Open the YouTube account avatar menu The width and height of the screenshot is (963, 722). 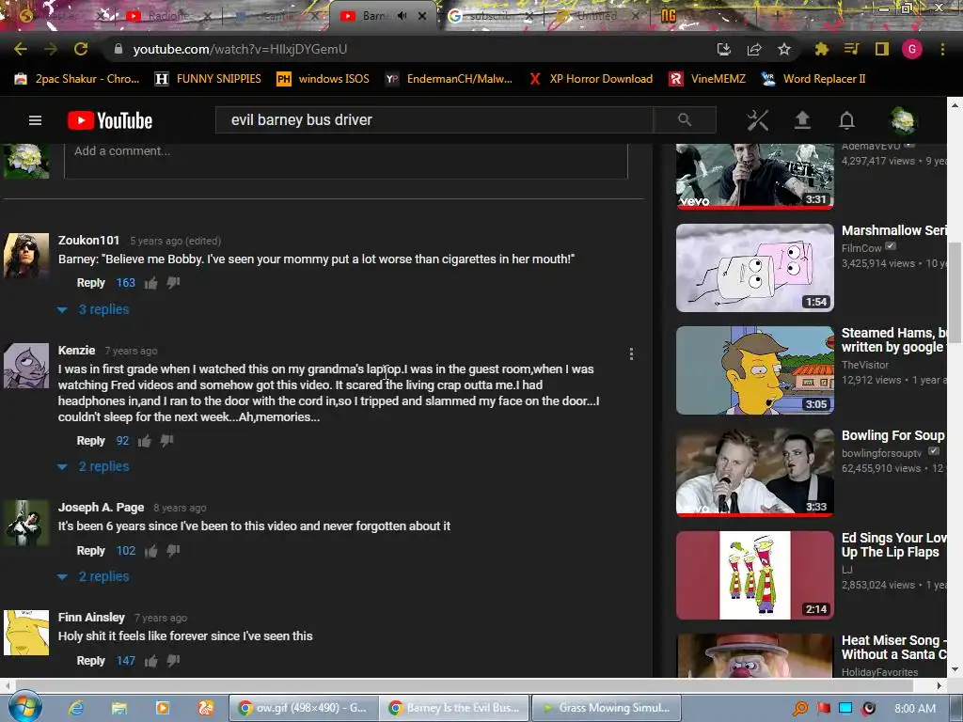coord(903,120)
